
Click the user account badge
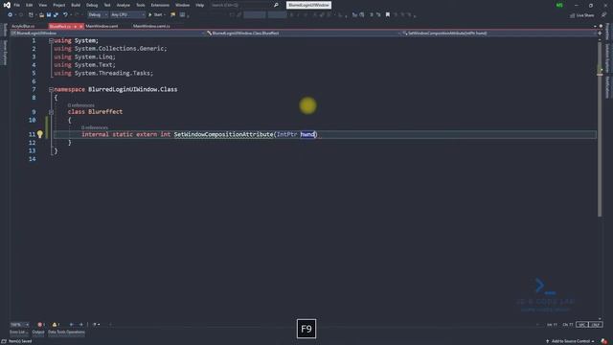[x=559, y=5]
